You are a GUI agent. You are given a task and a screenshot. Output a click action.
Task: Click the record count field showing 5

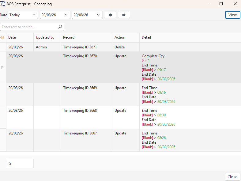click(20, 163)
